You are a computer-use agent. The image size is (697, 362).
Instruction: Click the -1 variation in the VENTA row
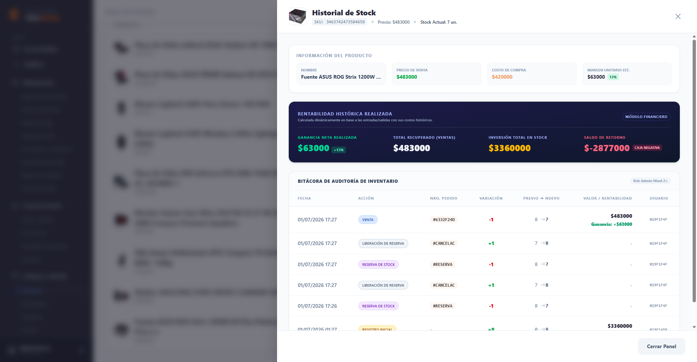click(x=491, y=220)
